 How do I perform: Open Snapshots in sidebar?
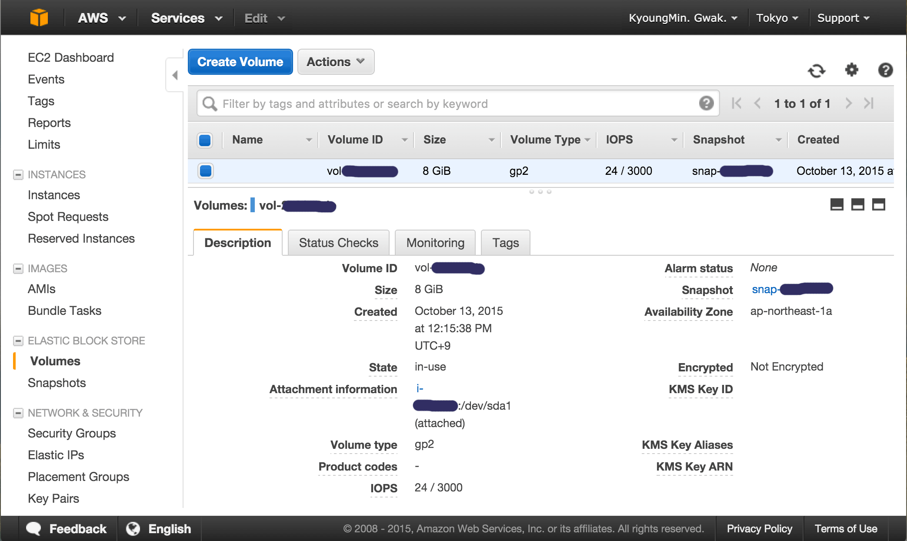click(x=57, y=383)
